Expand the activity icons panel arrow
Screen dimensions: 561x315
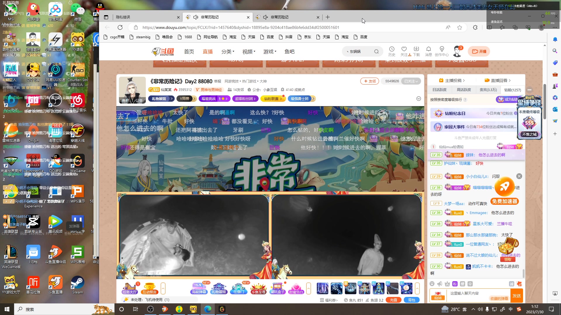point(308,288)
